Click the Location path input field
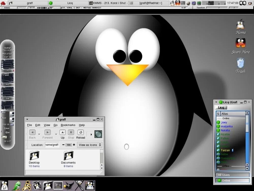Image resolution: width=254 pixels, height=191 pixels. coord(52,145)
